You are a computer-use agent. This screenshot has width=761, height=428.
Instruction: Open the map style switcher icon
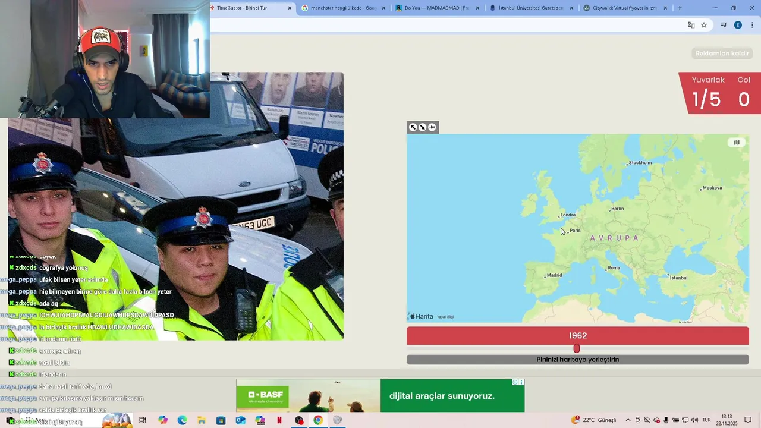[737, 143]
